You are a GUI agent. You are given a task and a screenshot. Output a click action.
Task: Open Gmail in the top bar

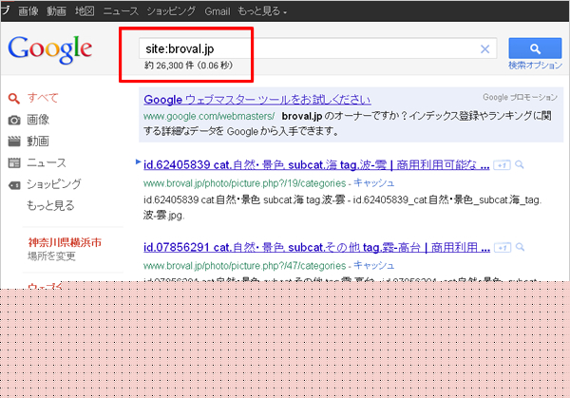218,11
